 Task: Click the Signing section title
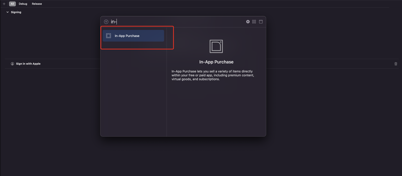[16, 12]
